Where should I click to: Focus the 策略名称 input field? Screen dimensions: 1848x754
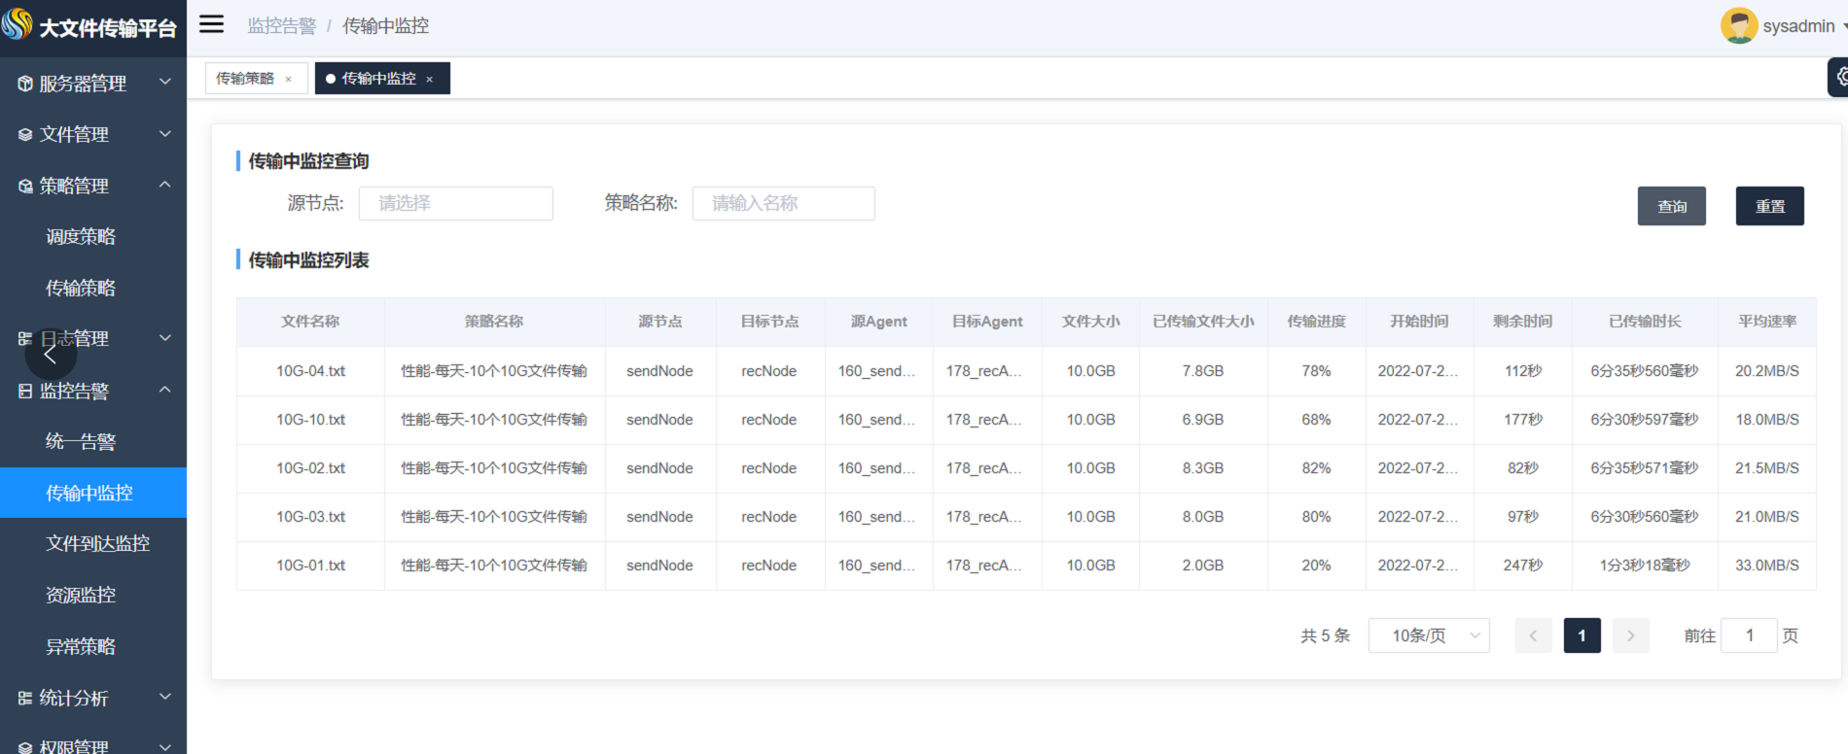tap(784, 203)
